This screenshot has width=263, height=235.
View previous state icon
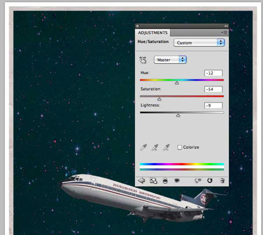(198, 181)
